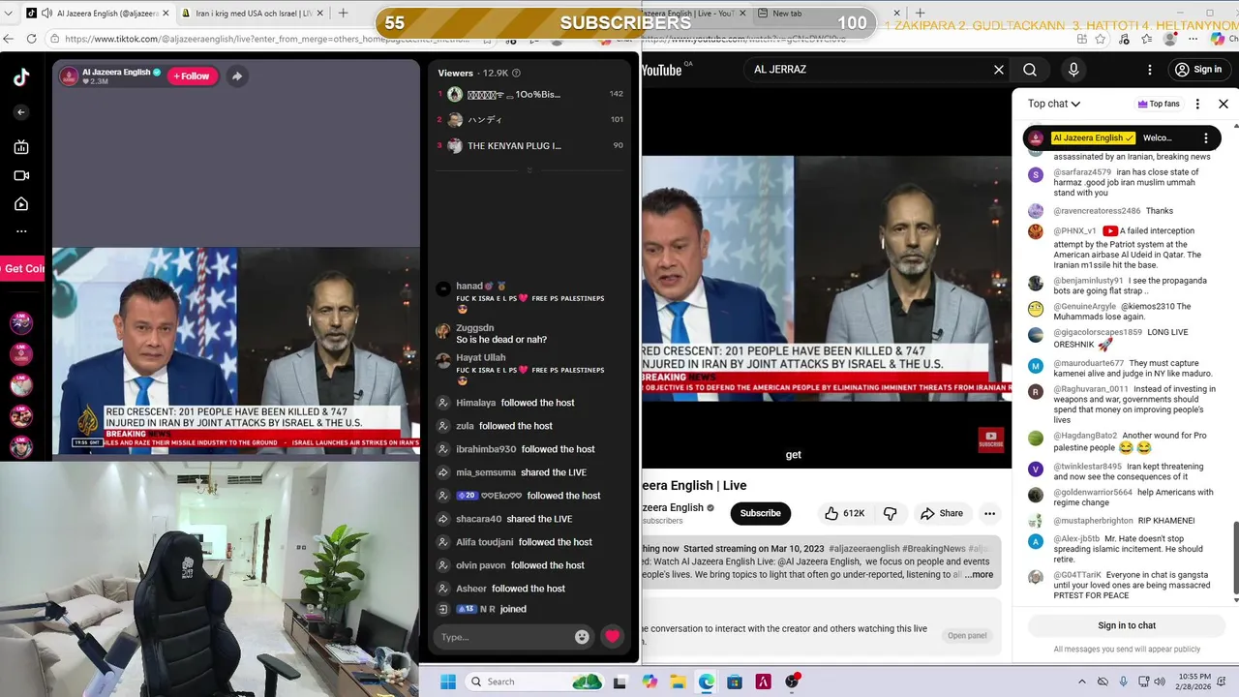Open viewers help question mark icon
Image resolution: width=1239 pixels, height=697 pixels.
tap(516, 73)
